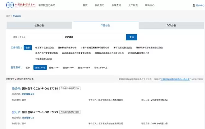Select 登记10-15年 date filter
The image size is (205, 129).
(84, 68)
